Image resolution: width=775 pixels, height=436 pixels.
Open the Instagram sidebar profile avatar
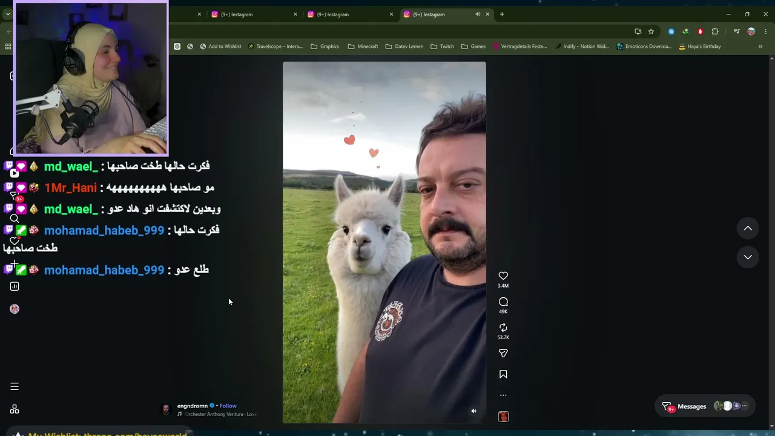pyautogui.click(x=15, y=309)
